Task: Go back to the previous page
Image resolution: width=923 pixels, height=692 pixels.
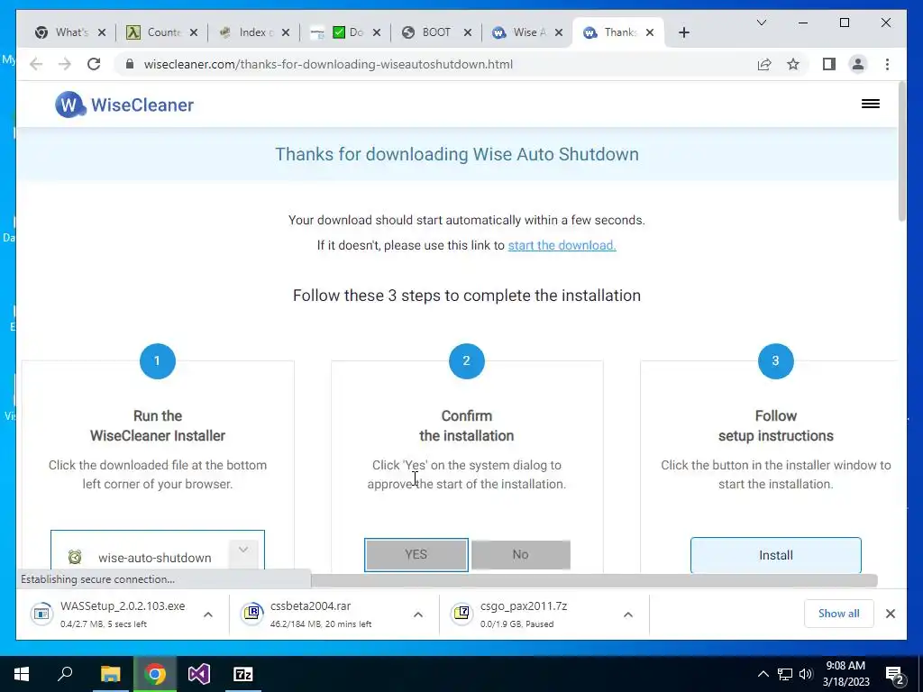Action: [x=36, y=64]
